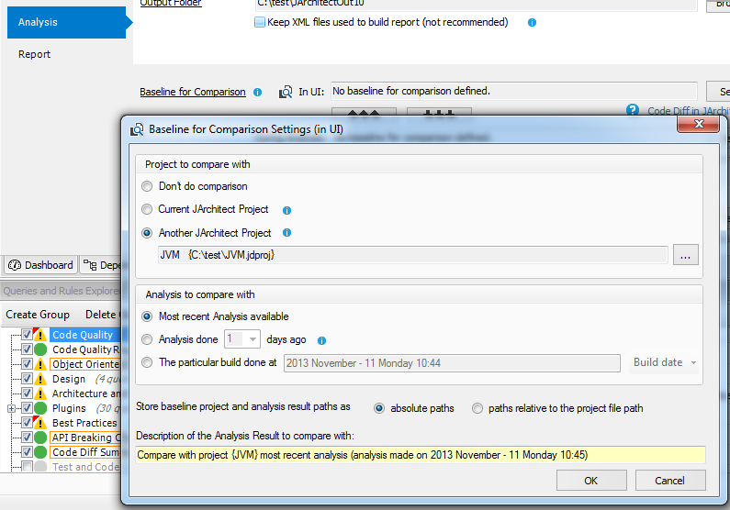
Task: Click the help icon by Code Diff link
Action: tap(633, 110)
